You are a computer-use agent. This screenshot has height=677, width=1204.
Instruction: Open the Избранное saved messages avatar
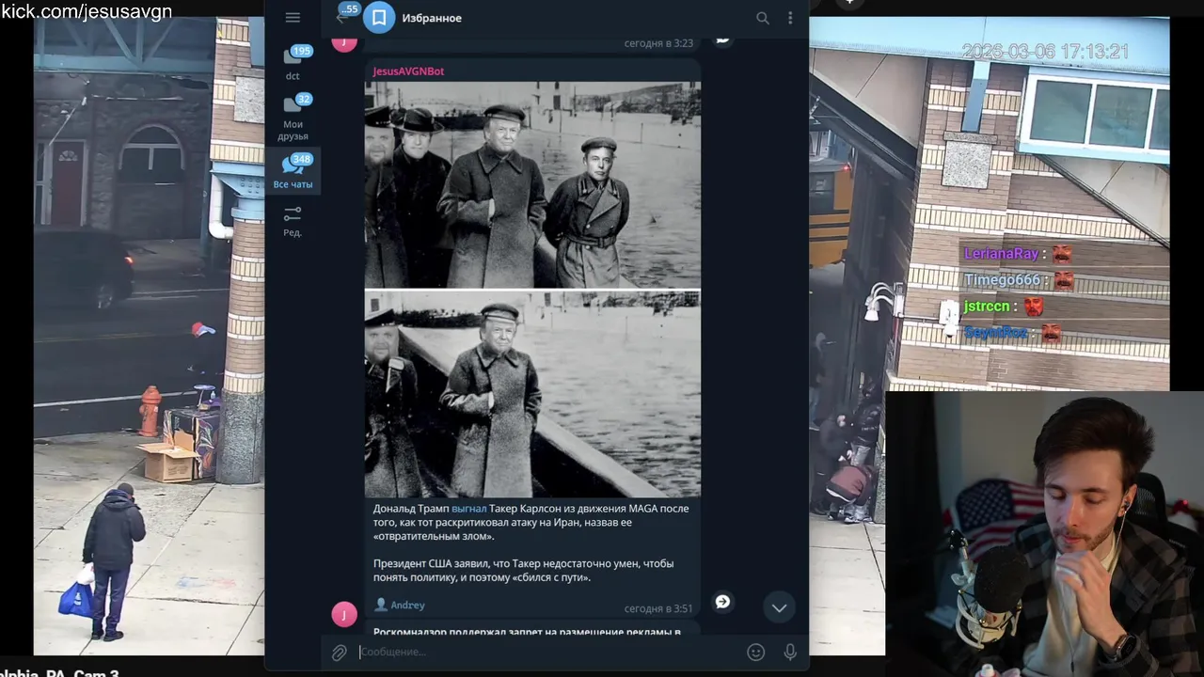click(x=379, y=18)
